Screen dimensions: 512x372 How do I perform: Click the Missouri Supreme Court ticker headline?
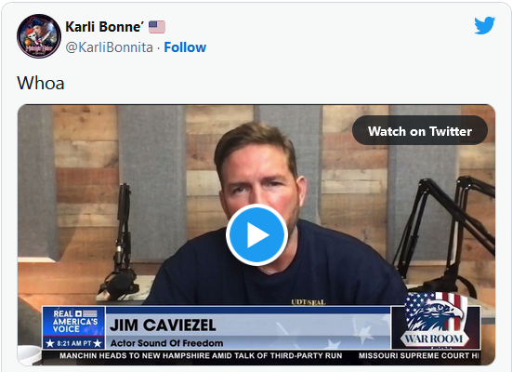point(419,355)
